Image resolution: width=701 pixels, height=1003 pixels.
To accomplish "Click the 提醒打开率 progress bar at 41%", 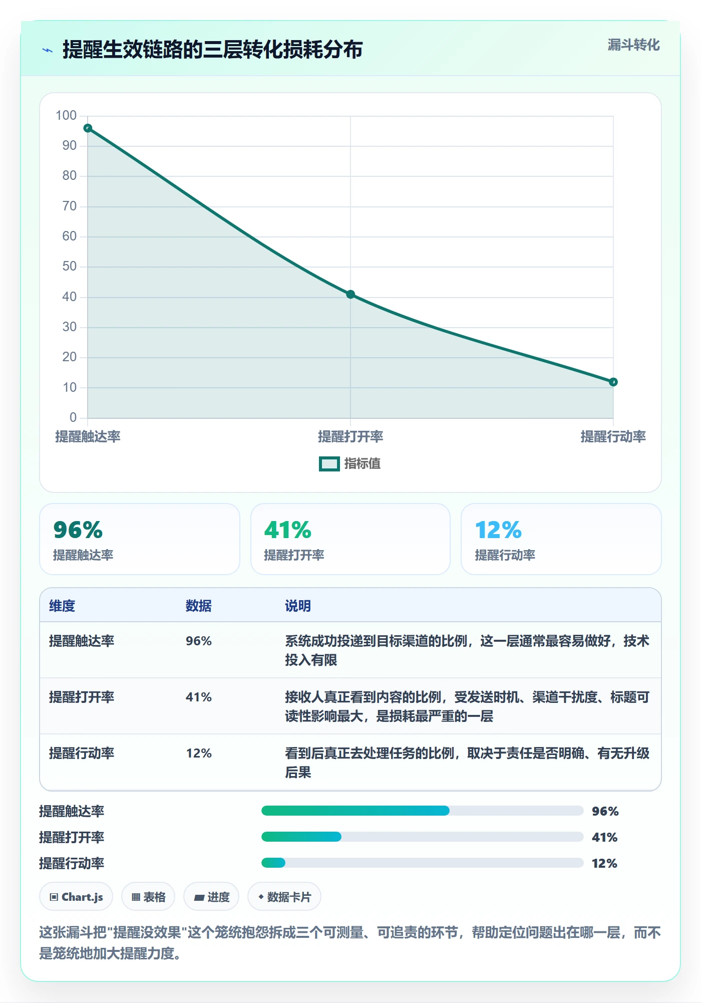I will pos(423,837).
